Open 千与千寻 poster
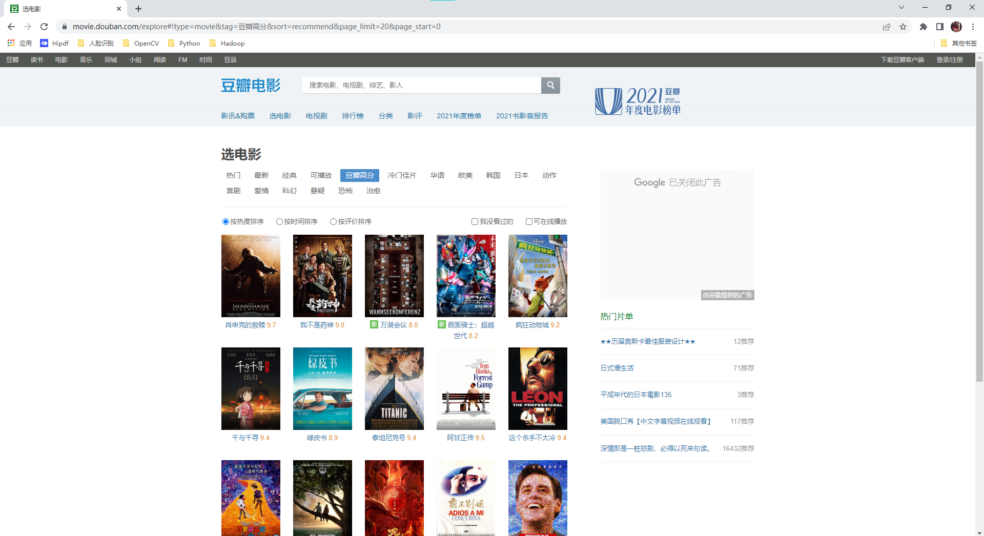The width and height of the screenshot is (984, 536). pos(251,388)
